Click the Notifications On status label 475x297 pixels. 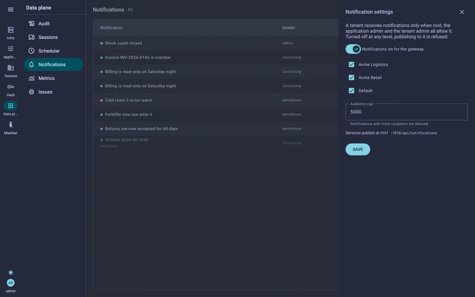[130, 10]
